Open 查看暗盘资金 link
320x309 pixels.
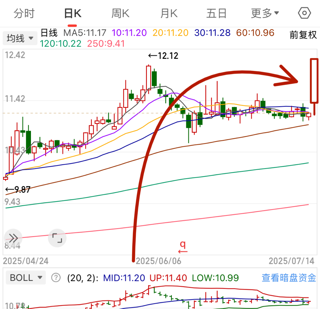(x=289, y=278)
